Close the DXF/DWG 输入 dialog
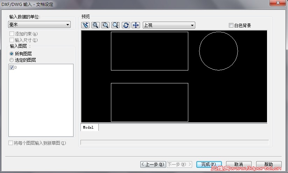 coord(278,3)
